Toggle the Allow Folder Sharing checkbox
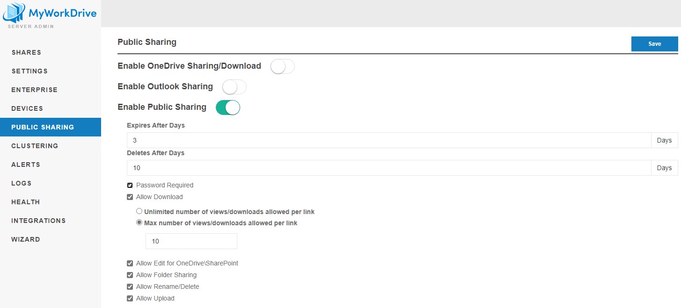The height and width of the screenshot is (308, 681). (x=130, y=275)
